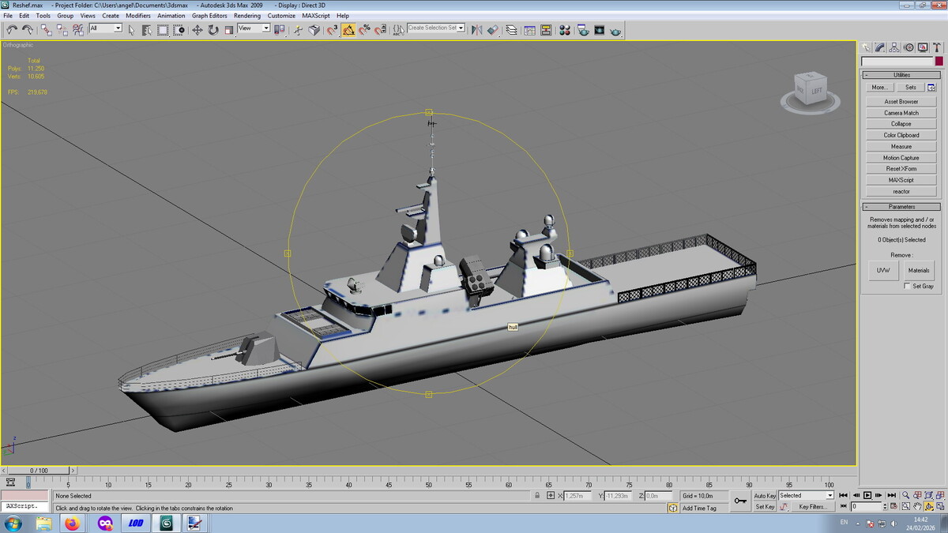Click the Reset XForm utility button
948x533 pixels.
(901, 169)
